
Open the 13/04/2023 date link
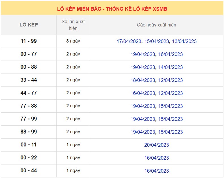pos(184,41)
